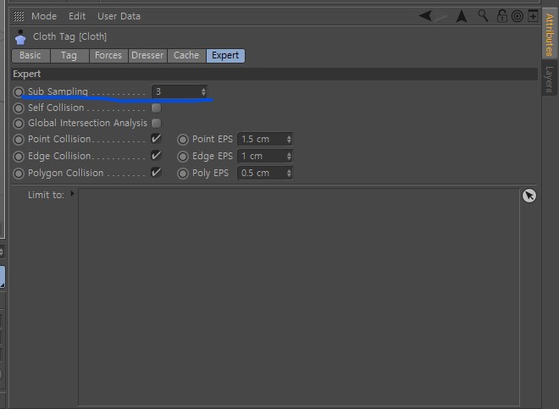This screenshot has width=559, height=409.
Task: Open the magnifier search icon
Action: click(483, 16)
